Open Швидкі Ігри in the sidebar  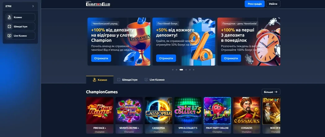tap(20, 27)
